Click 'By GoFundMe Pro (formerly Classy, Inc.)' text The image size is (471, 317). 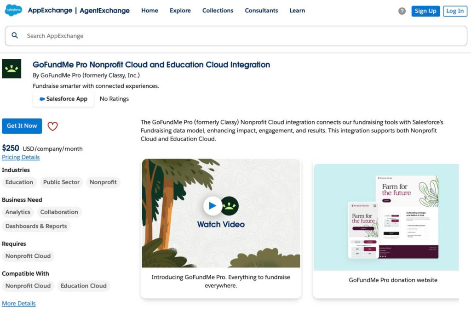[x=86, y=75]
